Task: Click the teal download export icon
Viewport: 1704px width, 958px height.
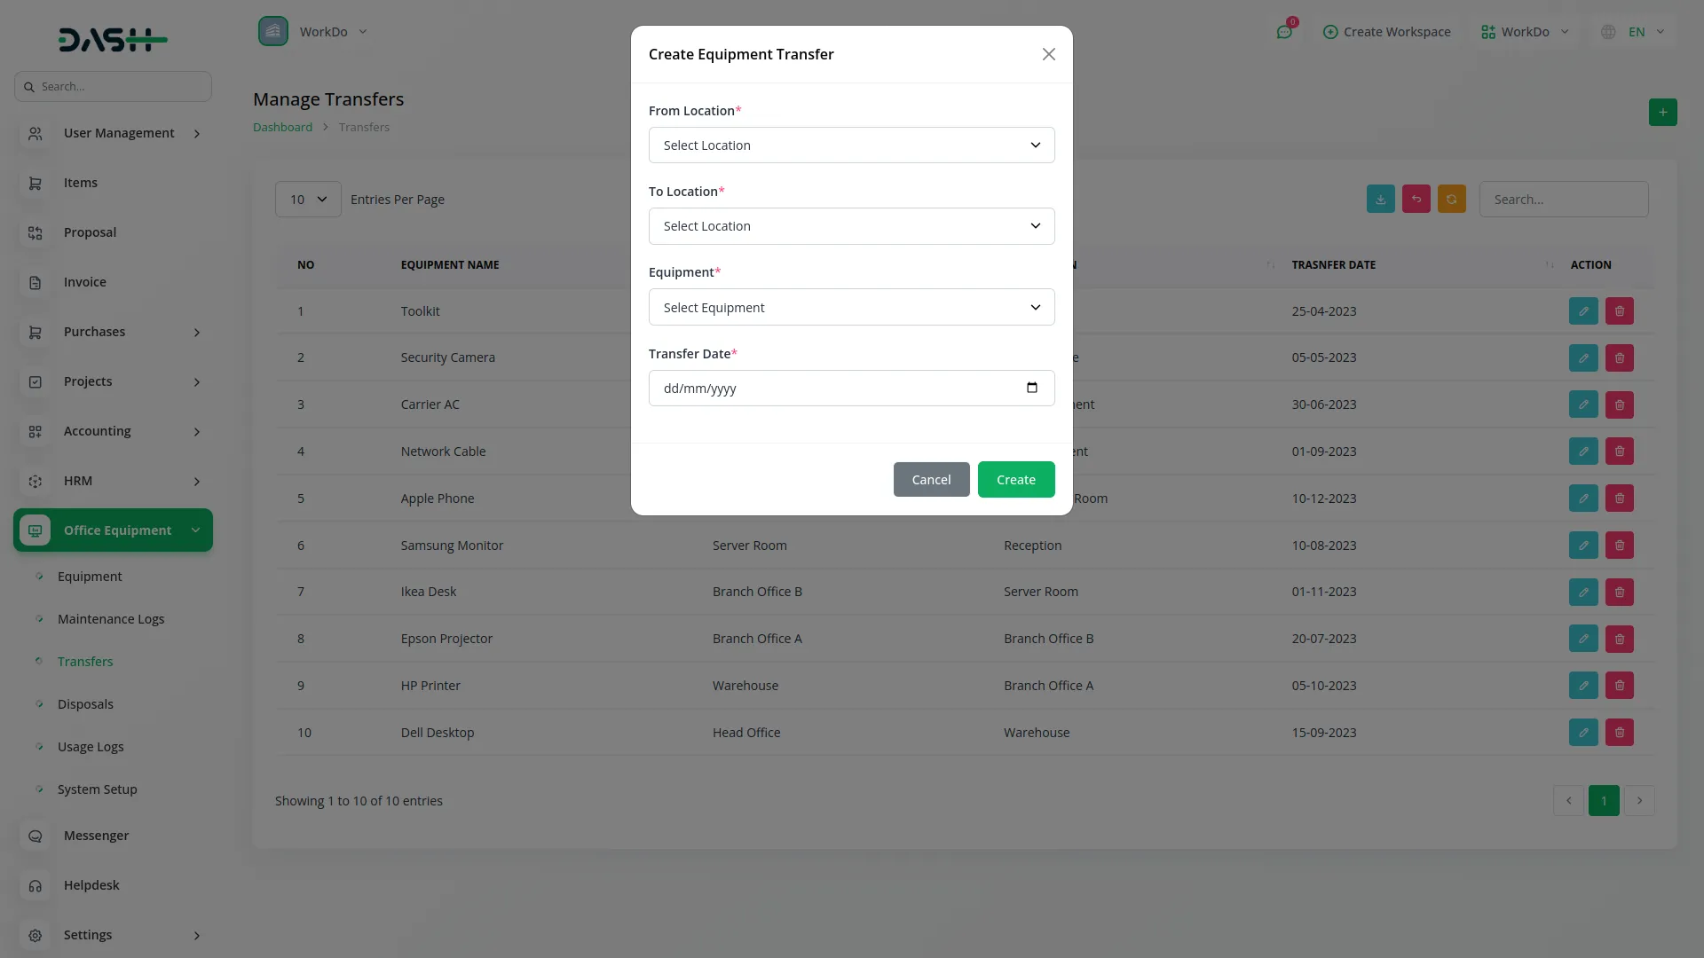Action: [1380, 200]
